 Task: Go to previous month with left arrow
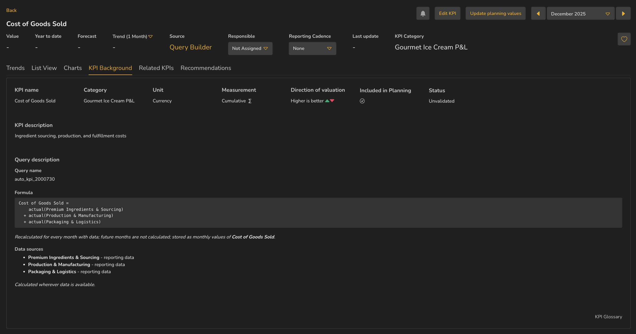click(538, 13)
